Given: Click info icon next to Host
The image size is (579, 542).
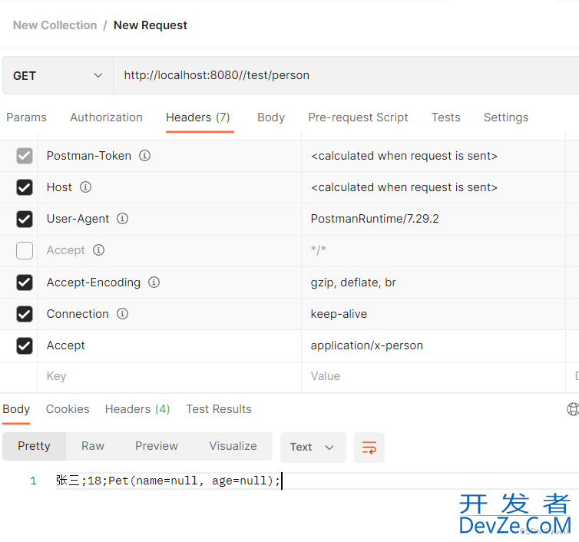Looking at the screenshot, I should [x=85, y=187].
